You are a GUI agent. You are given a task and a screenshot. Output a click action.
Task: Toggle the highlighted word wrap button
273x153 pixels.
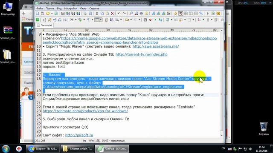[181, 14]
